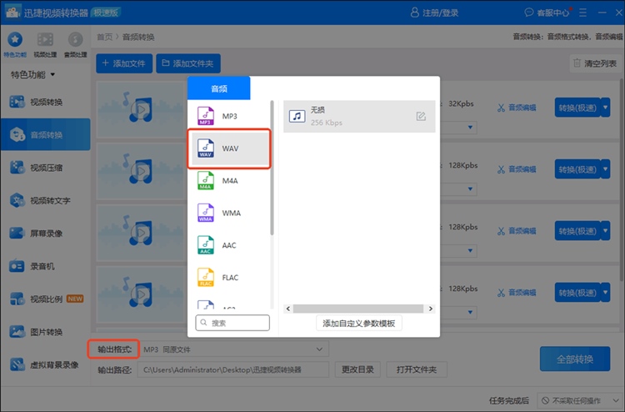Screen dimensions: 625x412
Task: Open 音频编辑 for second file
Action: tap(517, 169)
